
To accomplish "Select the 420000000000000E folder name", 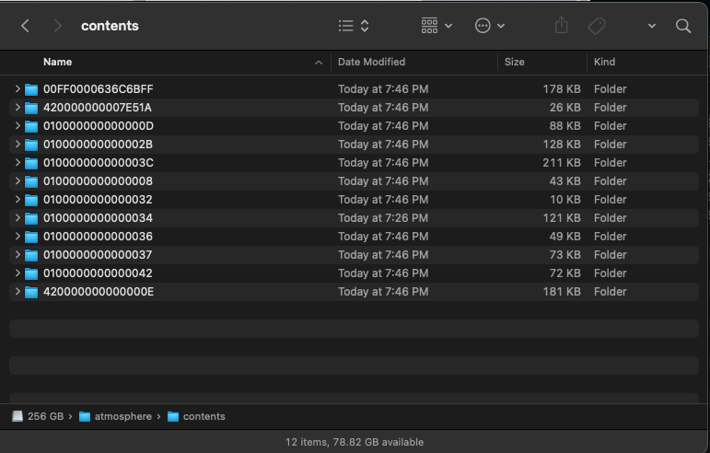I will coord(99,292).
